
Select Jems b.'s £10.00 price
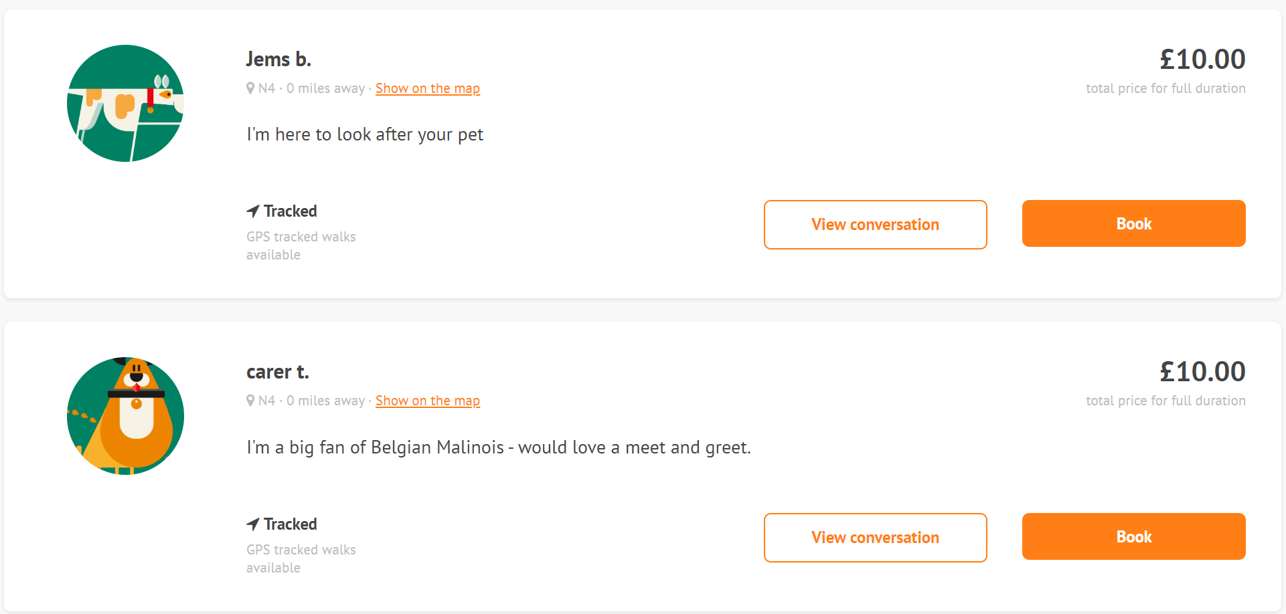[1202, 60]
